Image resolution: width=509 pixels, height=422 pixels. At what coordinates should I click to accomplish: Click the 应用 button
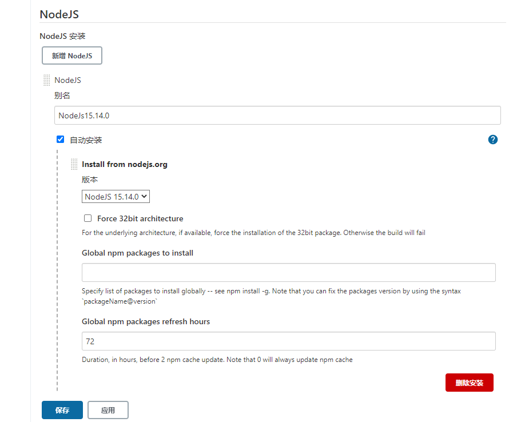[x=108, y=410]
